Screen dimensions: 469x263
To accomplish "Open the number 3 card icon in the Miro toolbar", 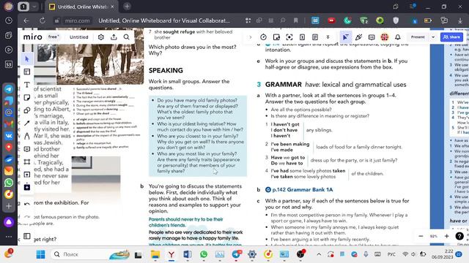I will (x=302, y=37).
